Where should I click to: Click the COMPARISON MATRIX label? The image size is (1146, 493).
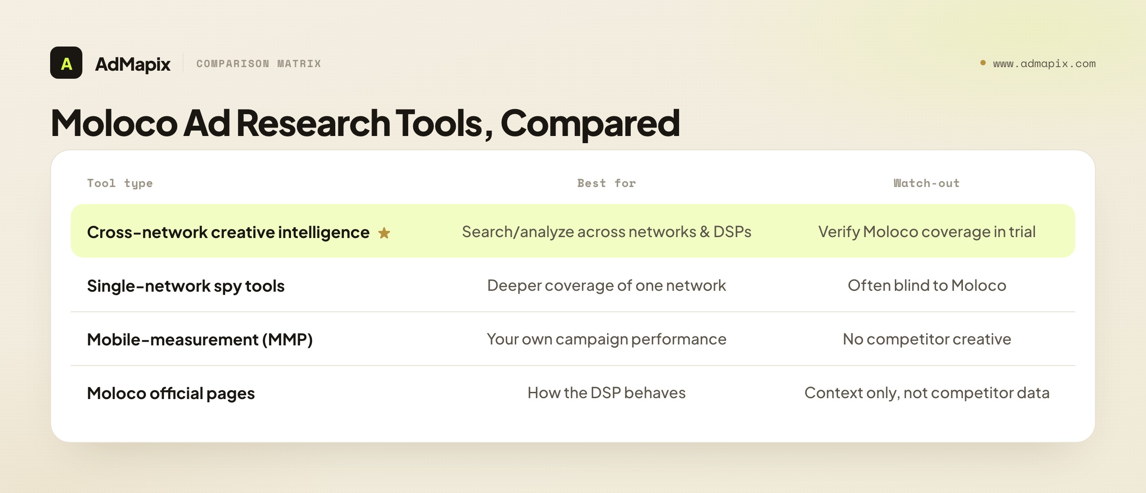click(x=259, y=64)
